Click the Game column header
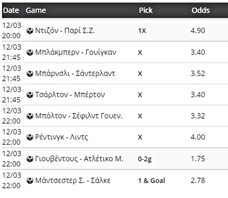The height and width of the screenshot is (198, 228). [x=35, y=10]
